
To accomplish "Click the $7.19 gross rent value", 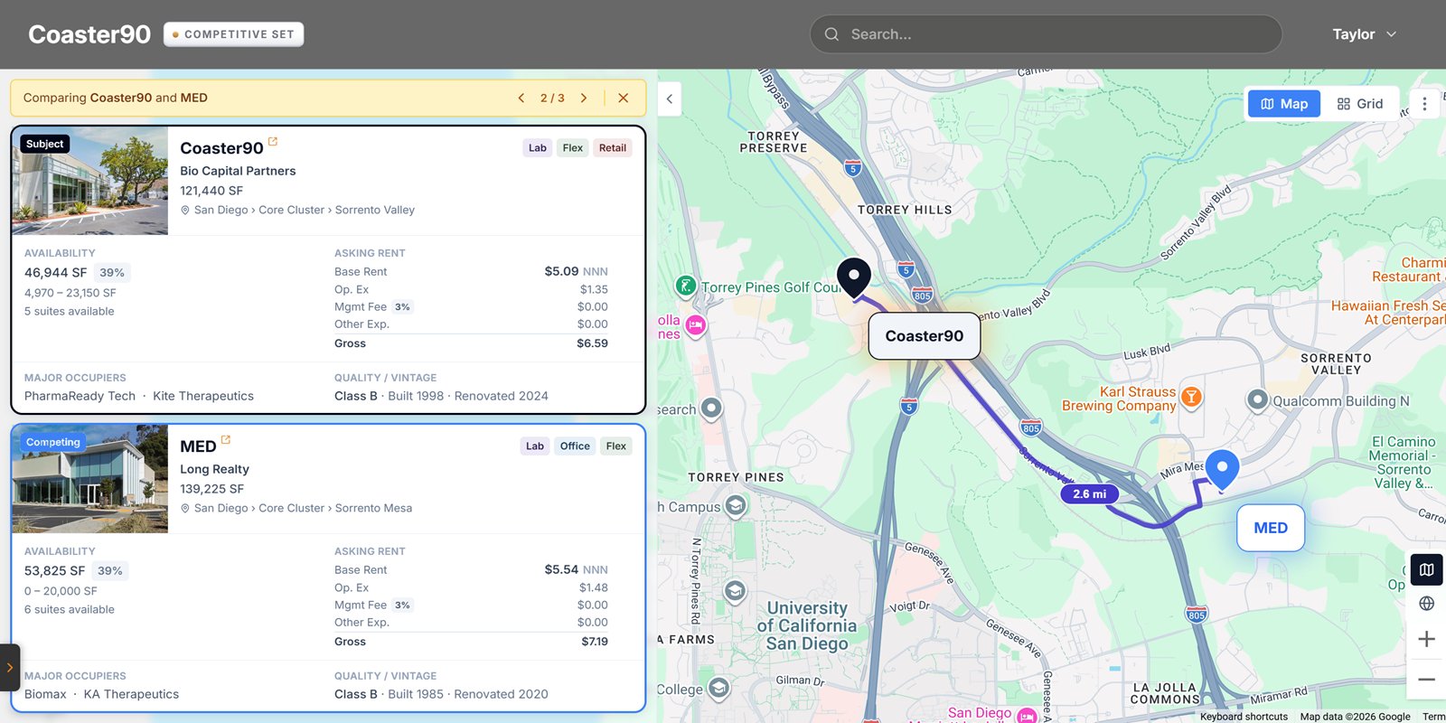I will click(595, 642).
